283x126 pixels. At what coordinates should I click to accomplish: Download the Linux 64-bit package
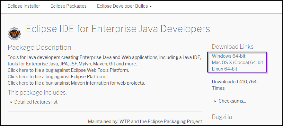(x=225, y=69)
